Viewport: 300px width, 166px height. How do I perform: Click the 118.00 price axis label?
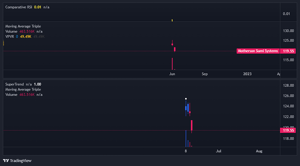(288, 139)
